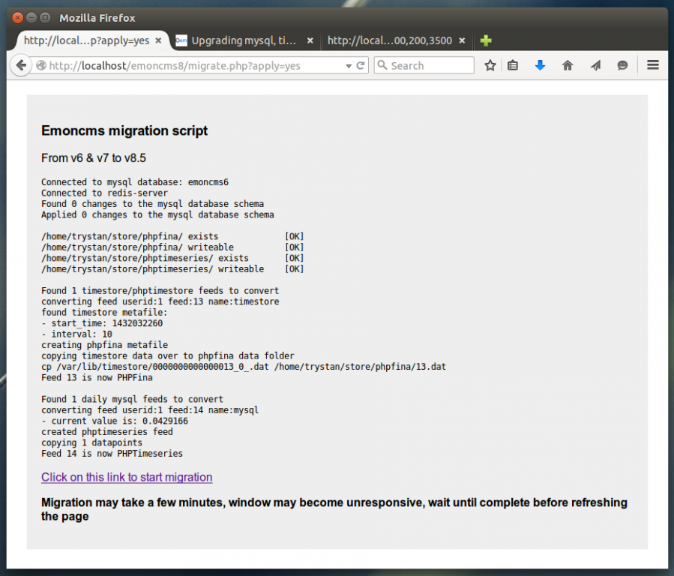Open the Downloads arrow icon

[x=541, y=65]
